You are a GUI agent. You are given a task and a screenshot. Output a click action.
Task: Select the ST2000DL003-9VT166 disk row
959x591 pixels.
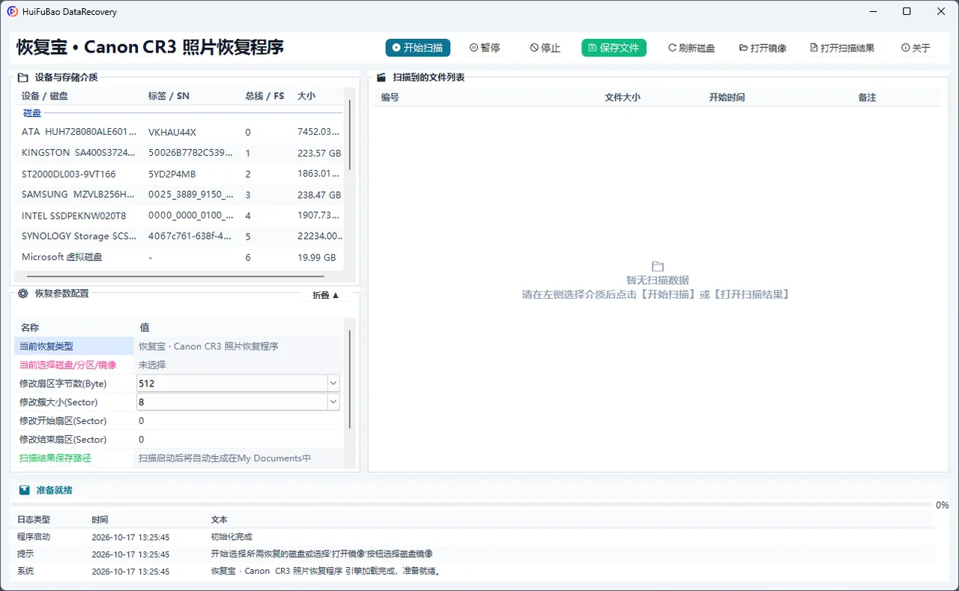point(180,174)
